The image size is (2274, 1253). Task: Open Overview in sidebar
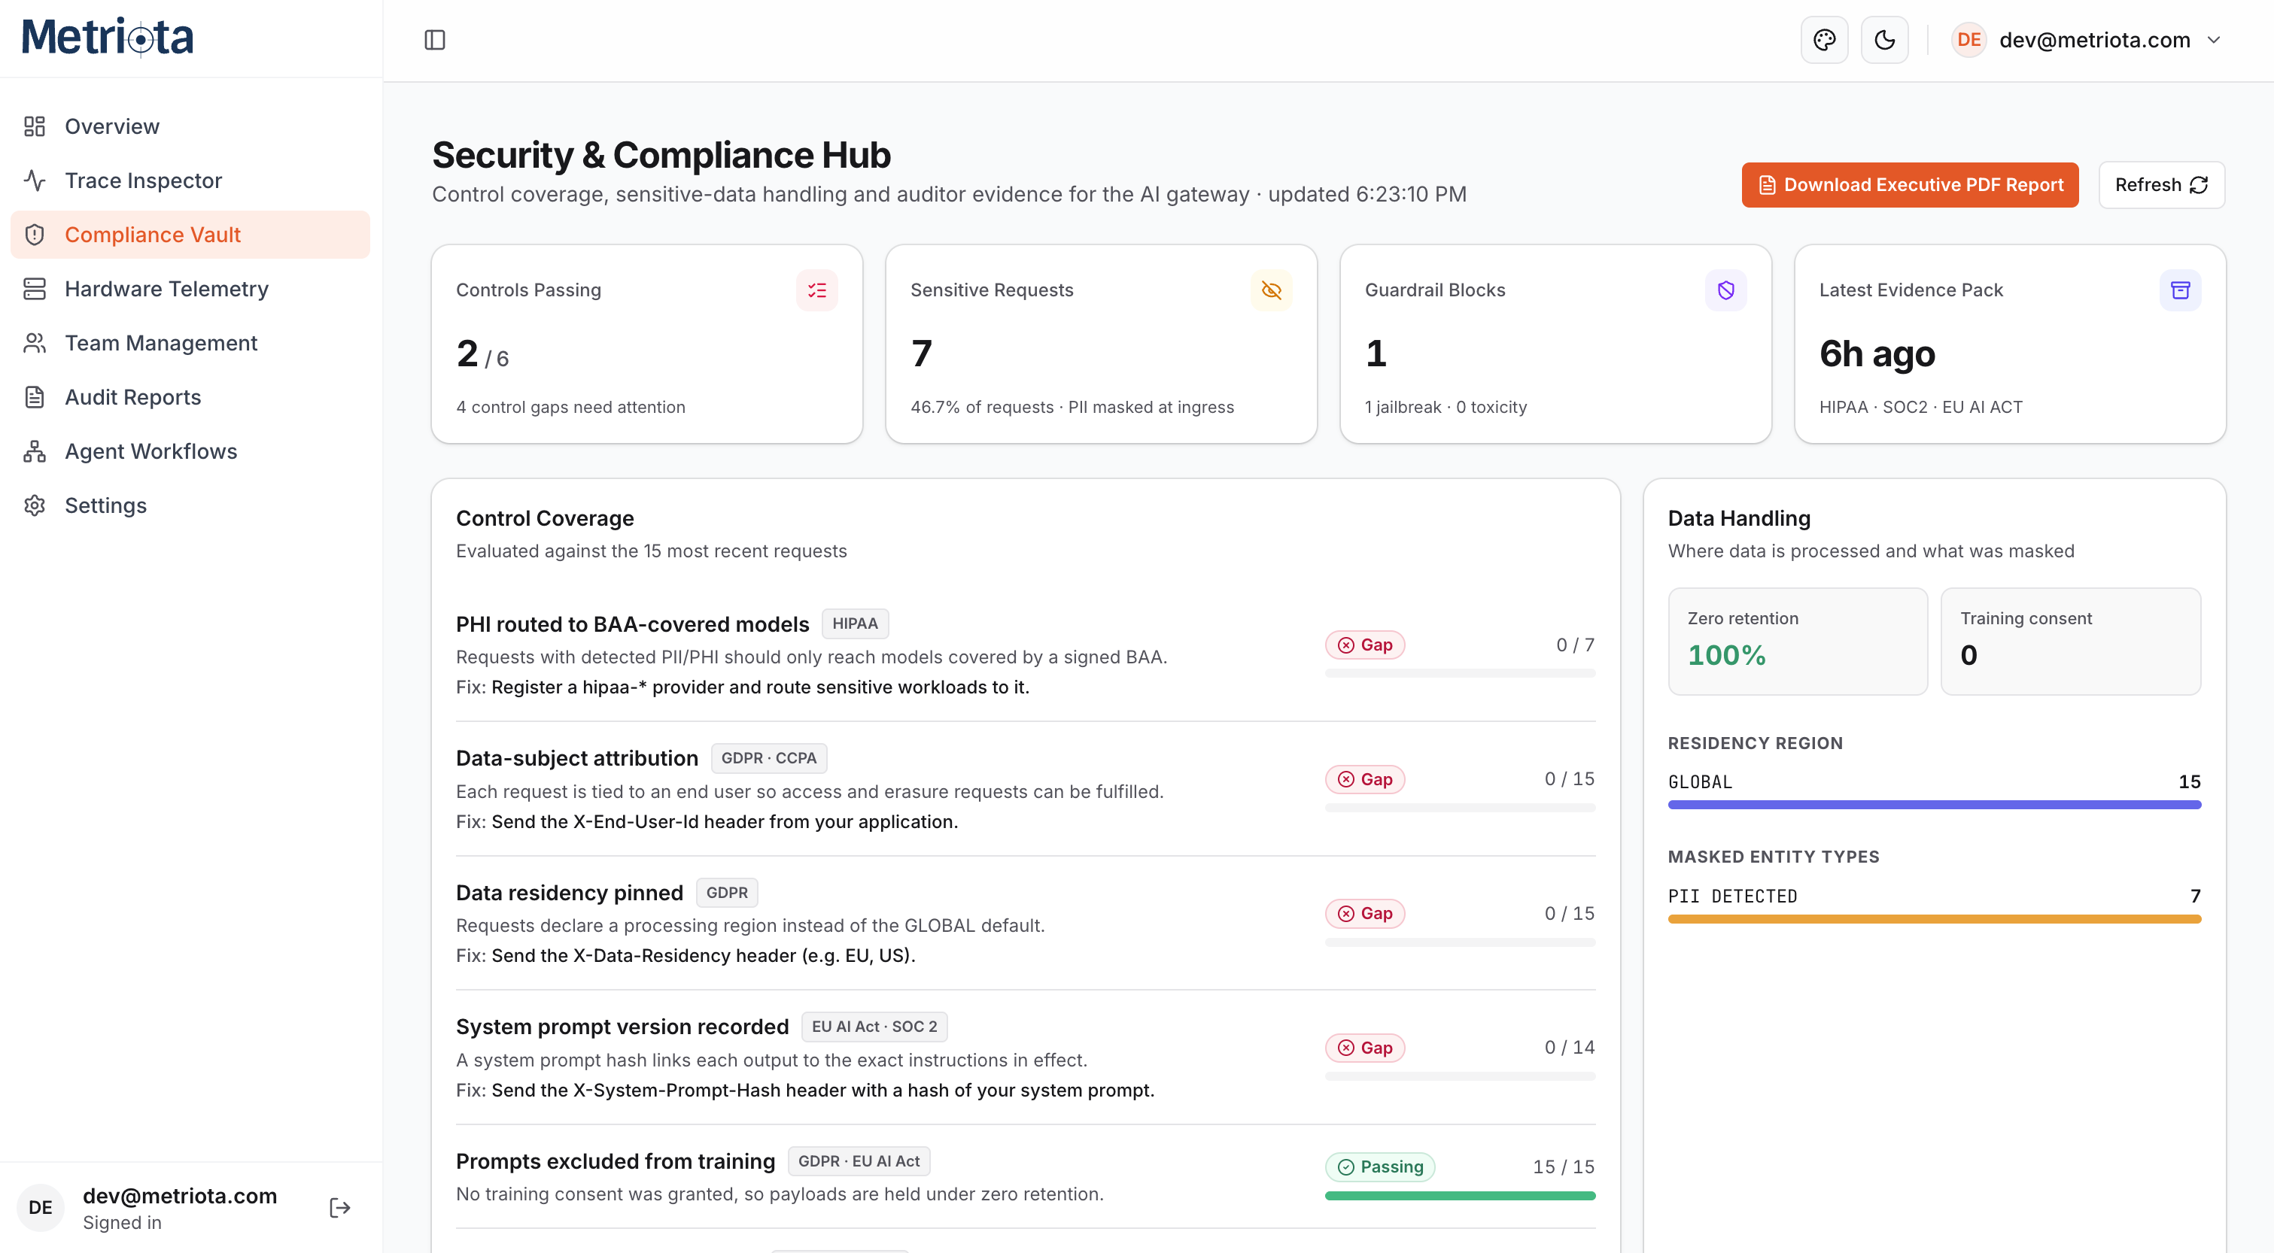pyautogui.click(x=190, y=126)
